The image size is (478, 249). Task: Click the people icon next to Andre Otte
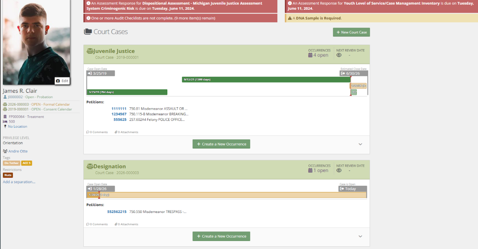pos(5,151)
